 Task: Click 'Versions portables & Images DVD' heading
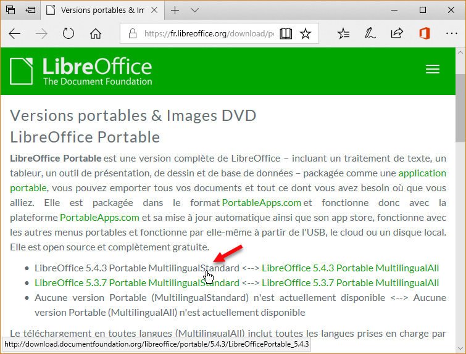coord(133,115)
